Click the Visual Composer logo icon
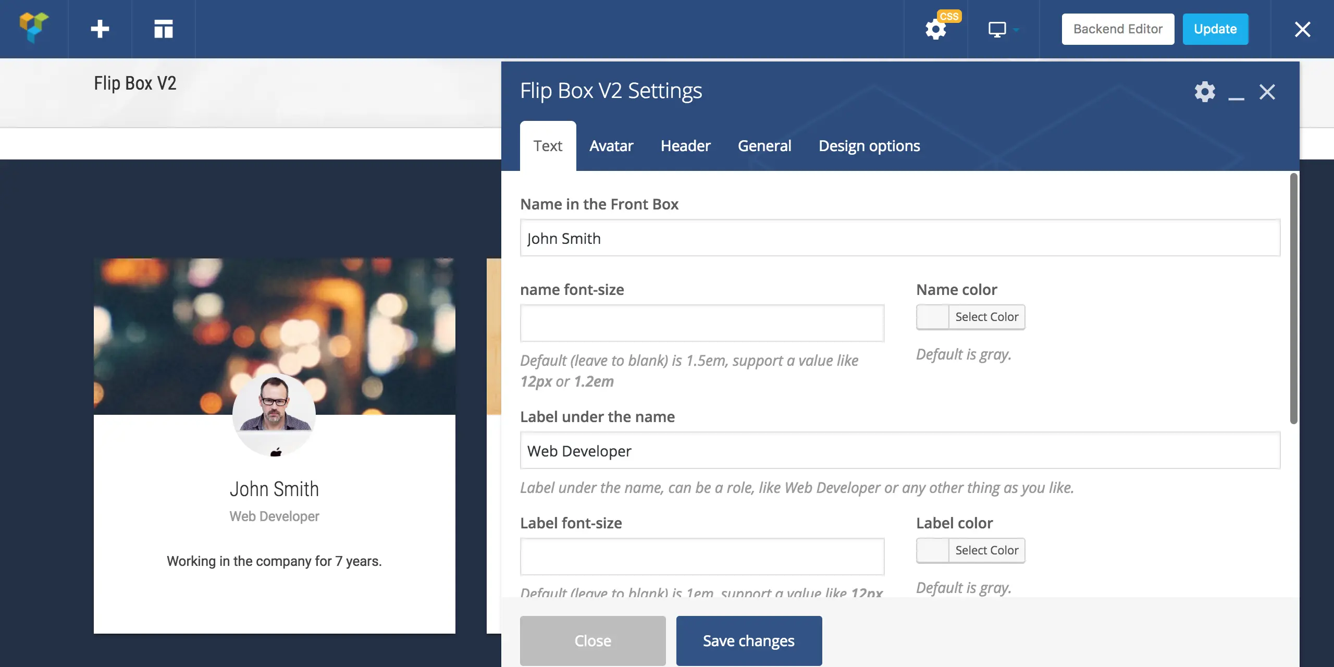This screenshot has height=667, width=1334. [34, 29]
